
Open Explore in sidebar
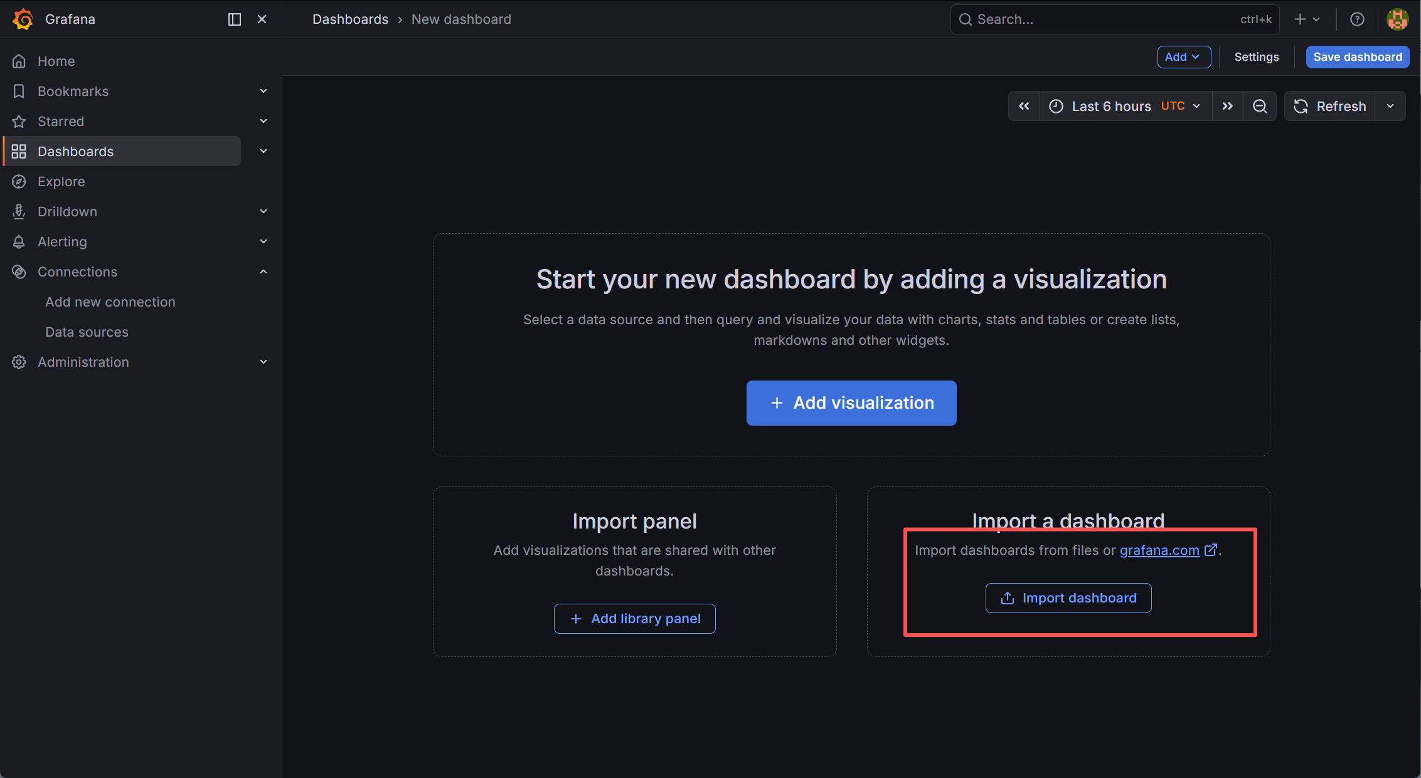coord(61,182)
